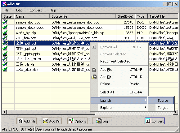Choose Select All in context menu
Image resolution: width=180 pixels, height=133 pixels.
119,92
